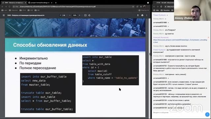211x119 pixels.
Task: Click the 'По периодам' bullet
Action: (30, 63)
